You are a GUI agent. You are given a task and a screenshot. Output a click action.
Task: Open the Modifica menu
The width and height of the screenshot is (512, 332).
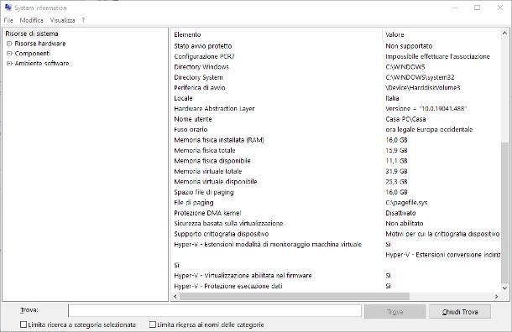pos(31,20)
